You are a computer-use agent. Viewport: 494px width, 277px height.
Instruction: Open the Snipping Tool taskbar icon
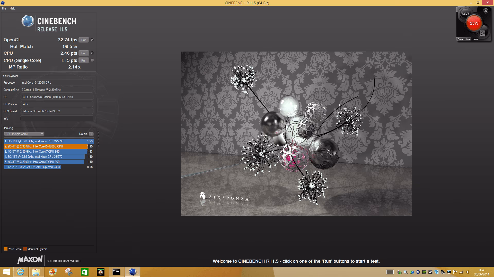pos(68,272)
